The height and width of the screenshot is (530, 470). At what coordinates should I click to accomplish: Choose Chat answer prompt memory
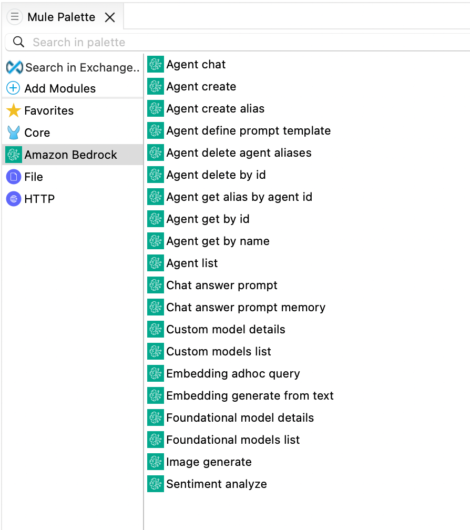246,307
